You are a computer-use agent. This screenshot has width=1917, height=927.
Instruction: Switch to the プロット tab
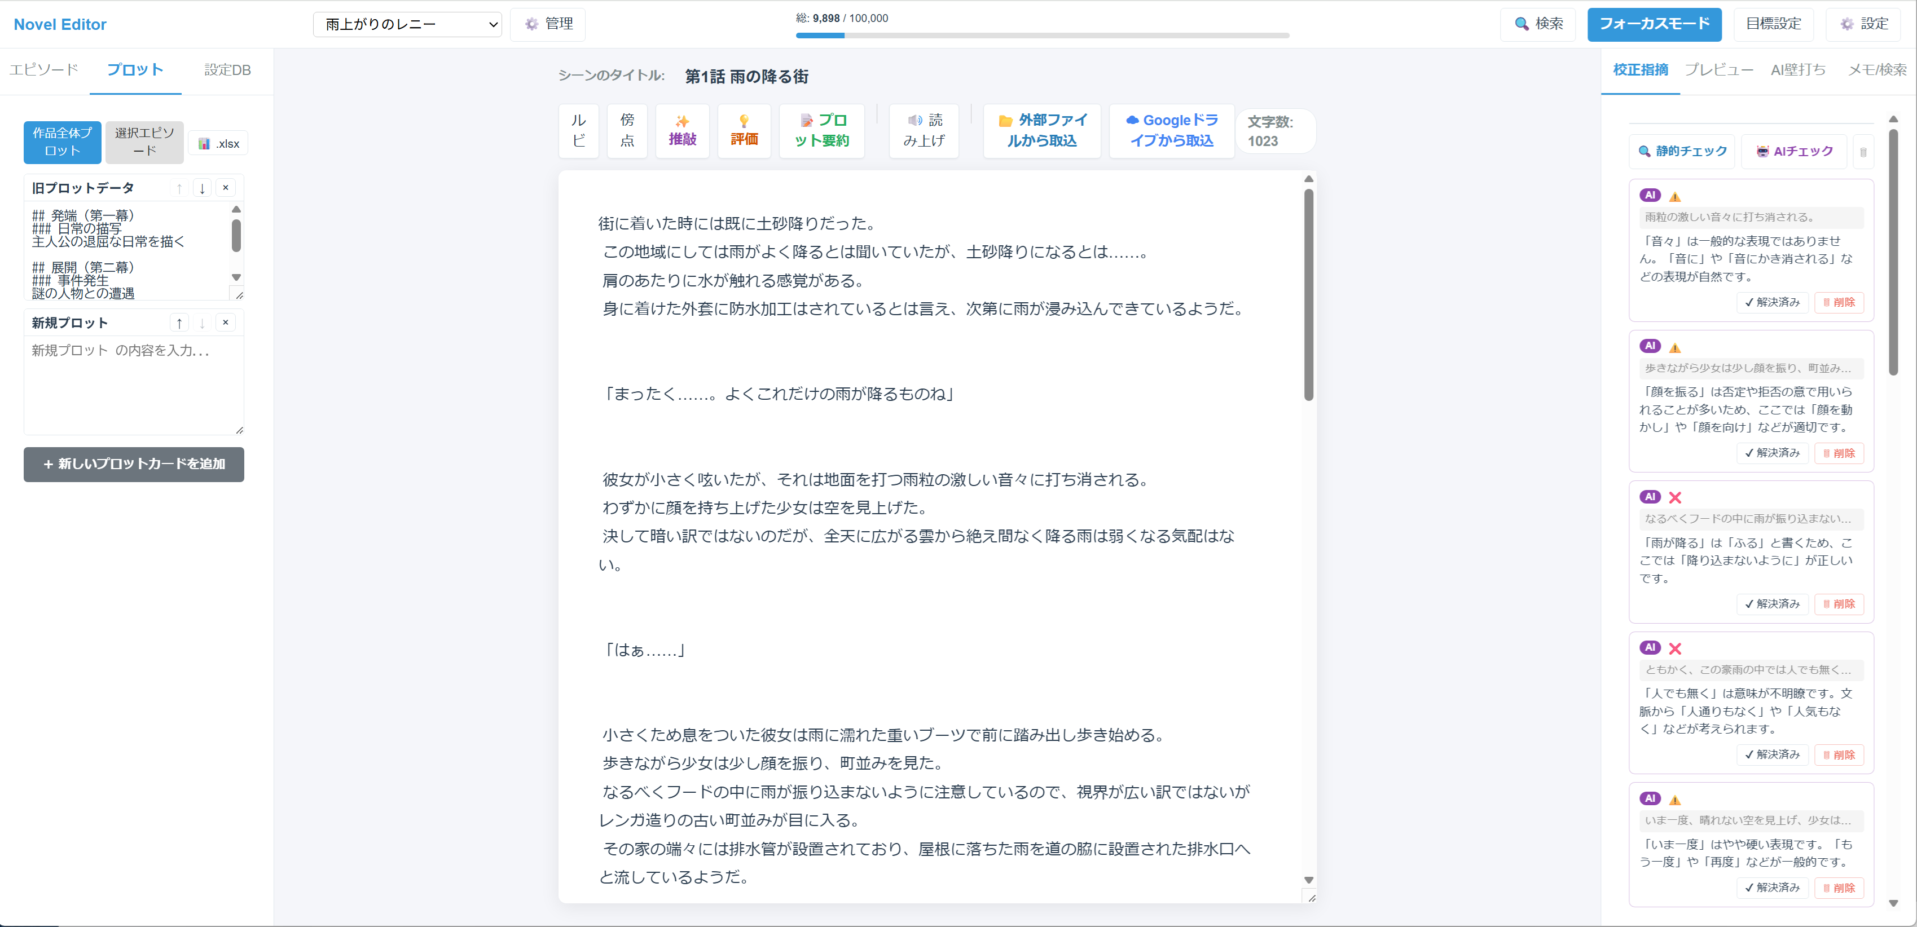coord(135,70)
